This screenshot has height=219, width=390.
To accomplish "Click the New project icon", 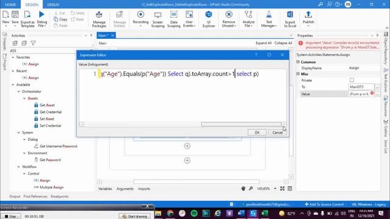I will click(x=5, y=15).
